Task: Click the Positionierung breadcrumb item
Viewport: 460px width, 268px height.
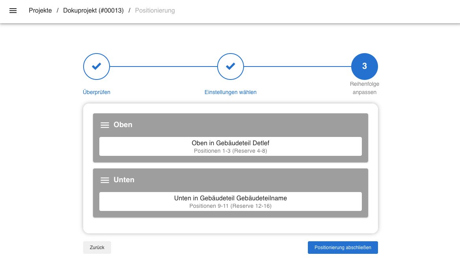Action: point(155,11)
